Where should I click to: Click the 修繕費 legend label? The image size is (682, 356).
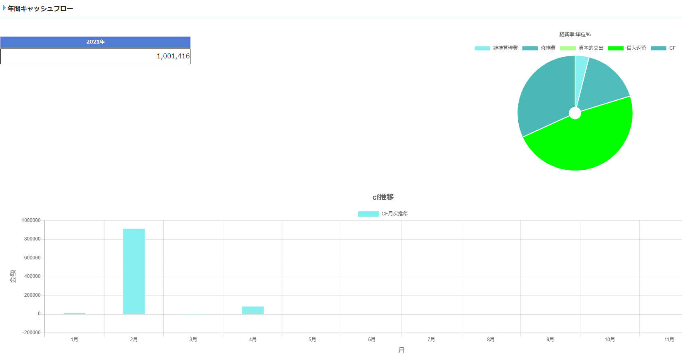(548, 48)
